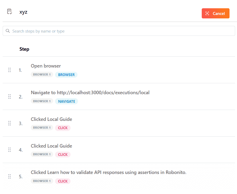Click the Step column header
237x194 pixels.
pyautogui.click(x=24, y=49)
